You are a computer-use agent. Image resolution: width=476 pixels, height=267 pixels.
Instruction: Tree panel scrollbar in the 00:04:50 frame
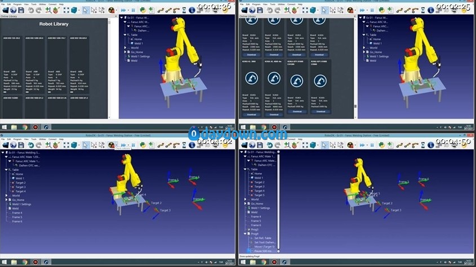[278, 201]
